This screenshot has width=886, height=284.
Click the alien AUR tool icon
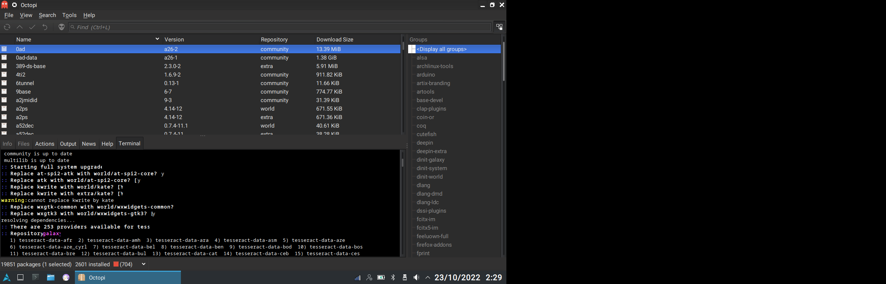point(62,27)
